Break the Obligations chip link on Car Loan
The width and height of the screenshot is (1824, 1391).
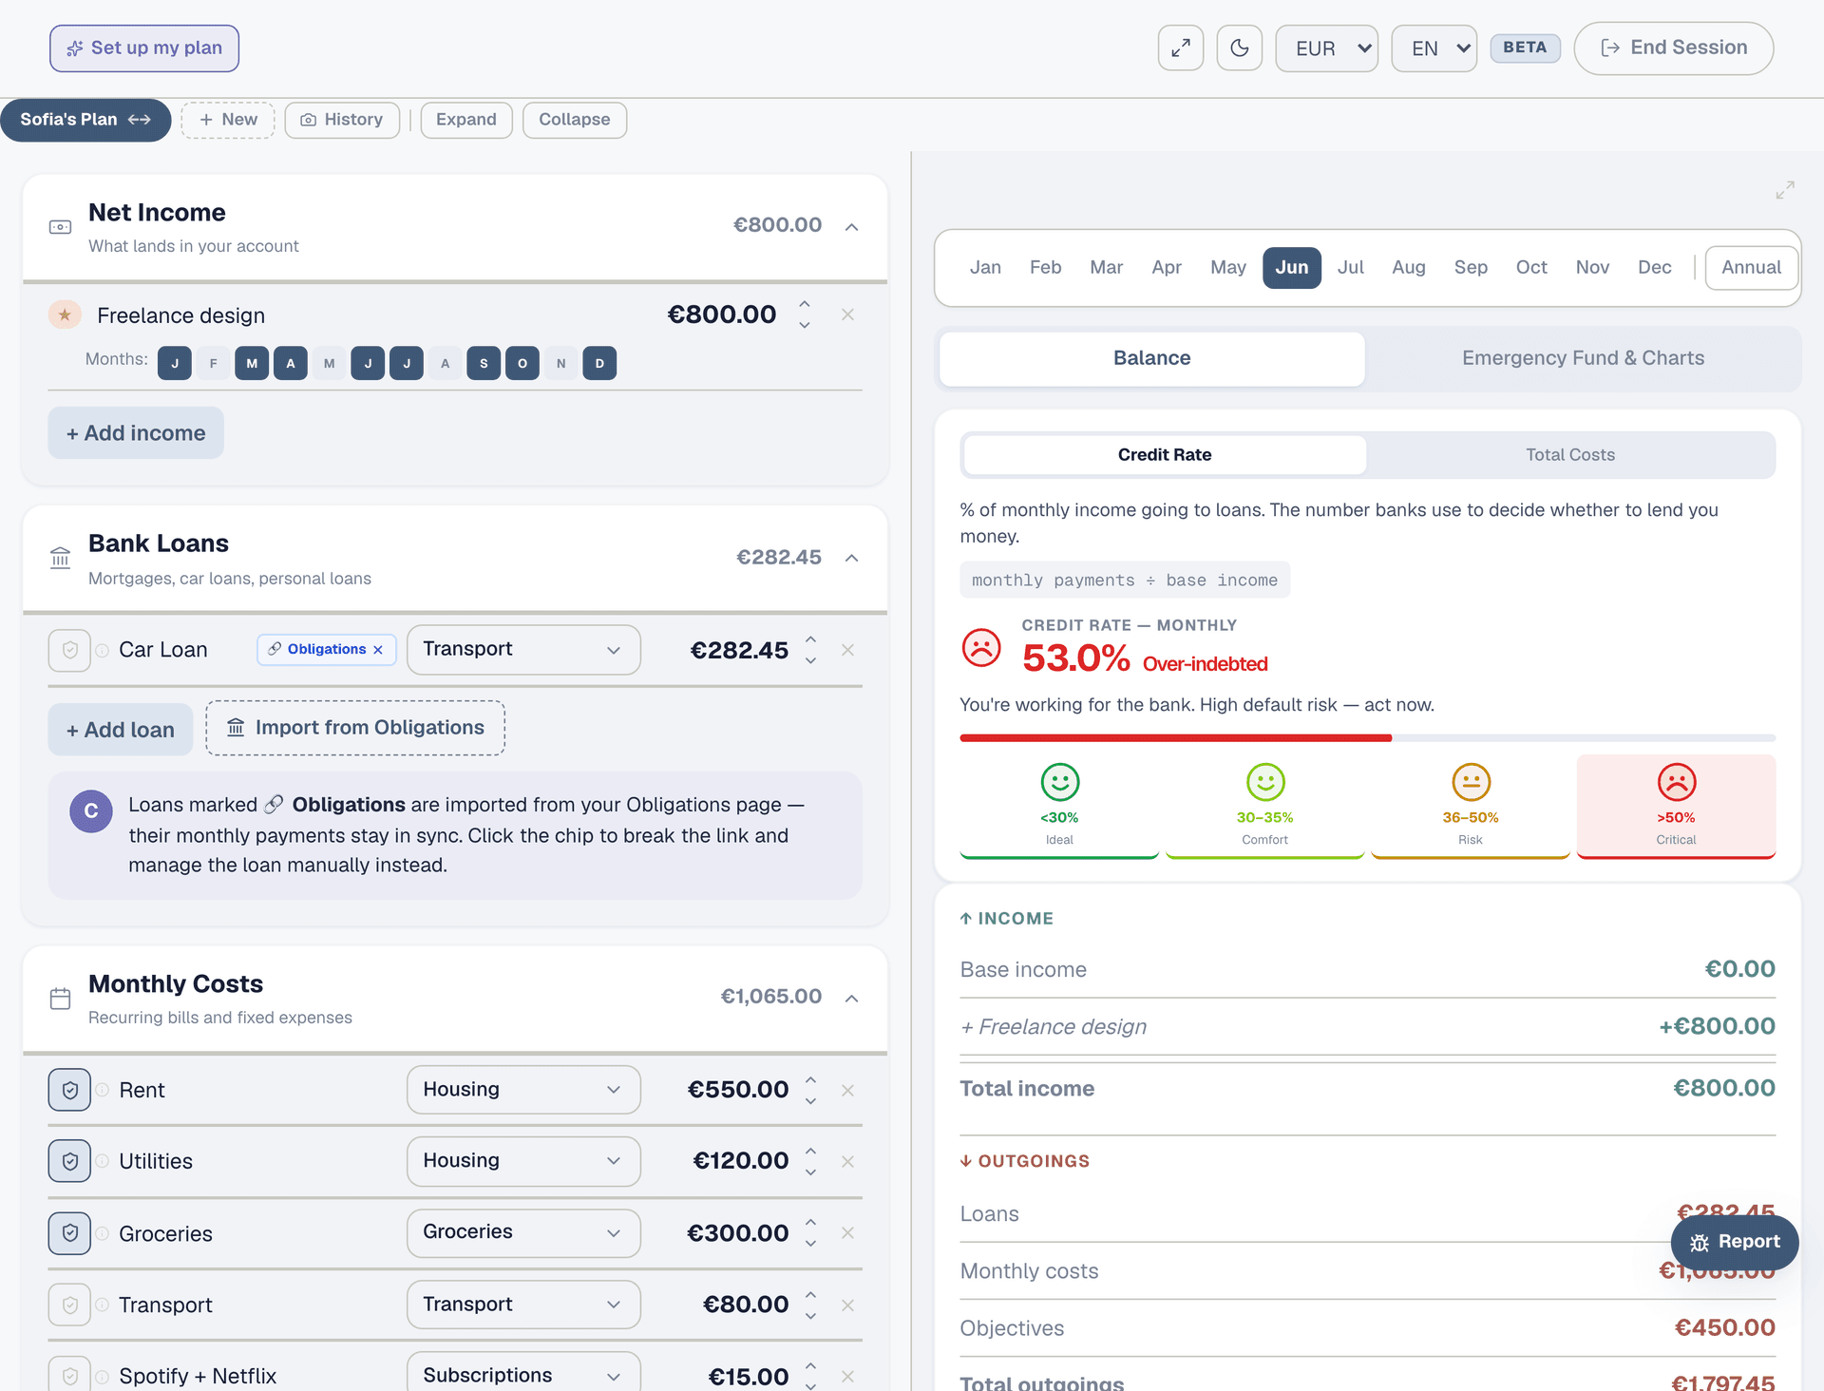(x=378, y=650)
